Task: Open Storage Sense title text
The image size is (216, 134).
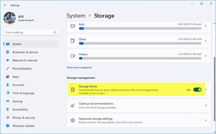Action: click(x=88, y=86)
